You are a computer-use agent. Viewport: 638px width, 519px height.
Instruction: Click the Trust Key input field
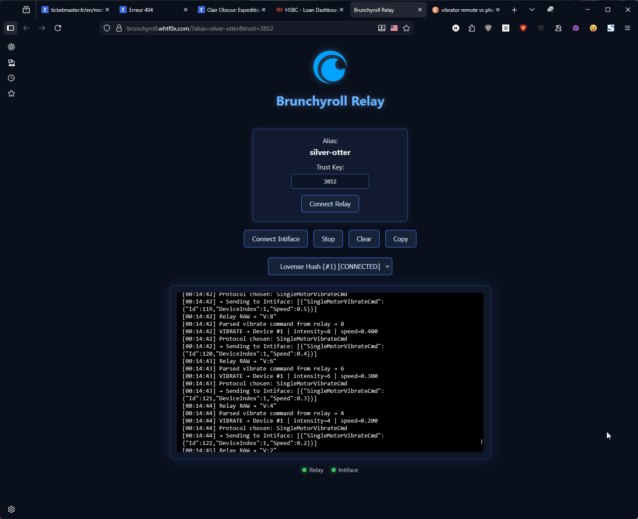(x=330, y=181)
